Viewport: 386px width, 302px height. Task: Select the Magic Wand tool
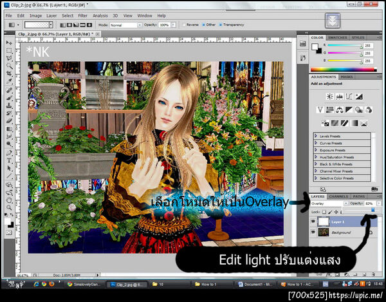(x=9, y=66)
